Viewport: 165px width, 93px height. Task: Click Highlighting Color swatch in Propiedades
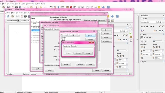coord(155,30)
